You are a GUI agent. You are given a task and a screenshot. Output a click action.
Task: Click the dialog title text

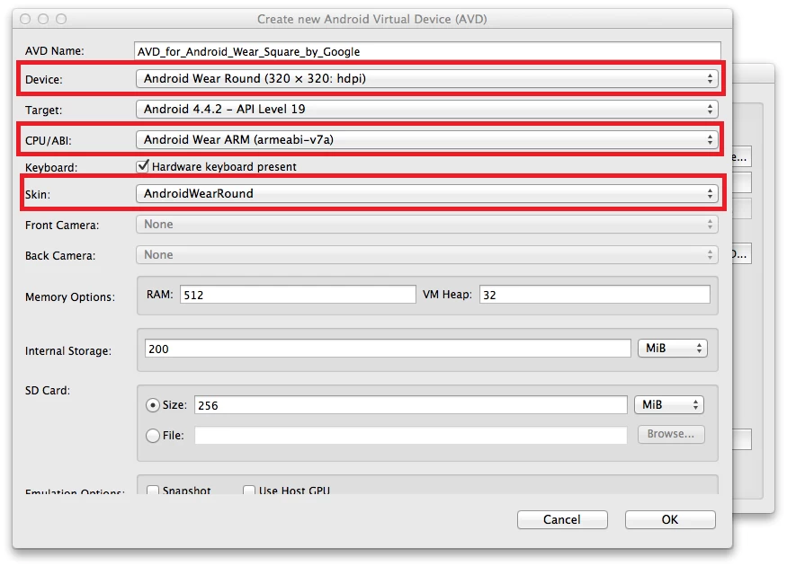click(x=372, y=19)
